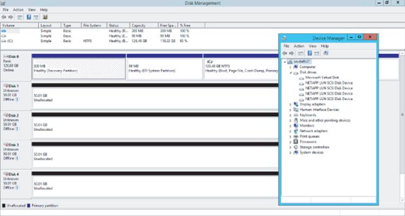Click scroll-down arrow in disk pane

[x=402, y=200]
